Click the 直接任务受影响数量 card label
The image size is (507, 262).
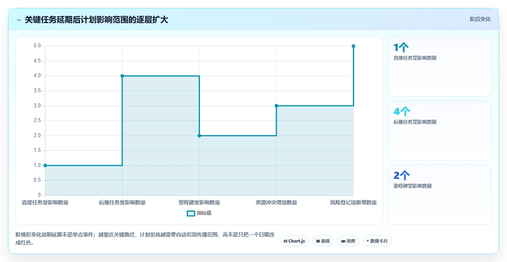click(x=415, y=58)
